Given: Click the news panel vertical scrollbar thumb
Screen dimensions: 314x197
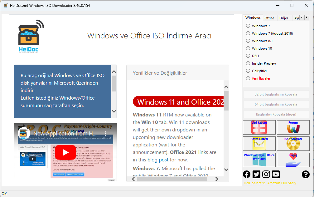Looking at the screenshot, I should pos(226,101).
